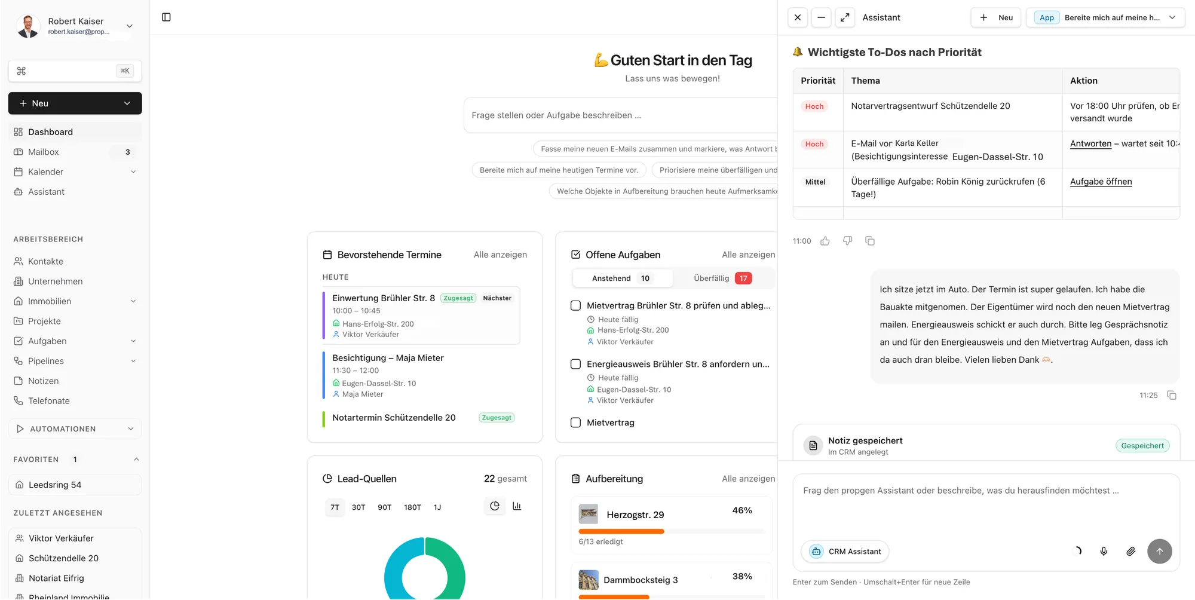The image size is (1195, 600).
Task: Check off Mietvertrag Brühler Str. 8 task
Action: point(575,305)
